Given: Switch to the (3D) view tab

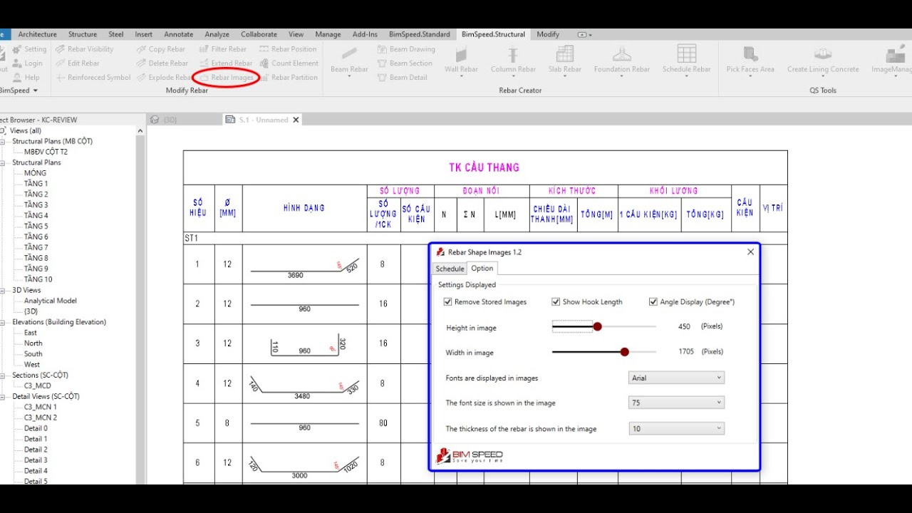Looking at the screenshot, I should tap(163, 120).
